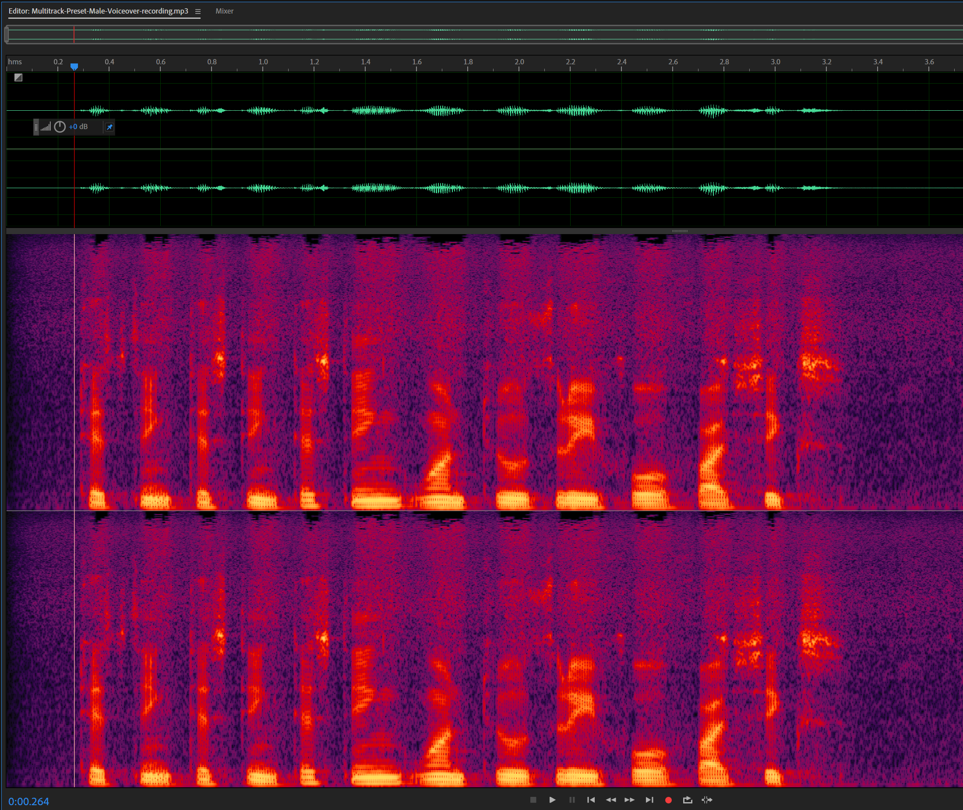Open the Editor panel menu icon
This screenshot has width=963, height=810.
click(198, 11)
